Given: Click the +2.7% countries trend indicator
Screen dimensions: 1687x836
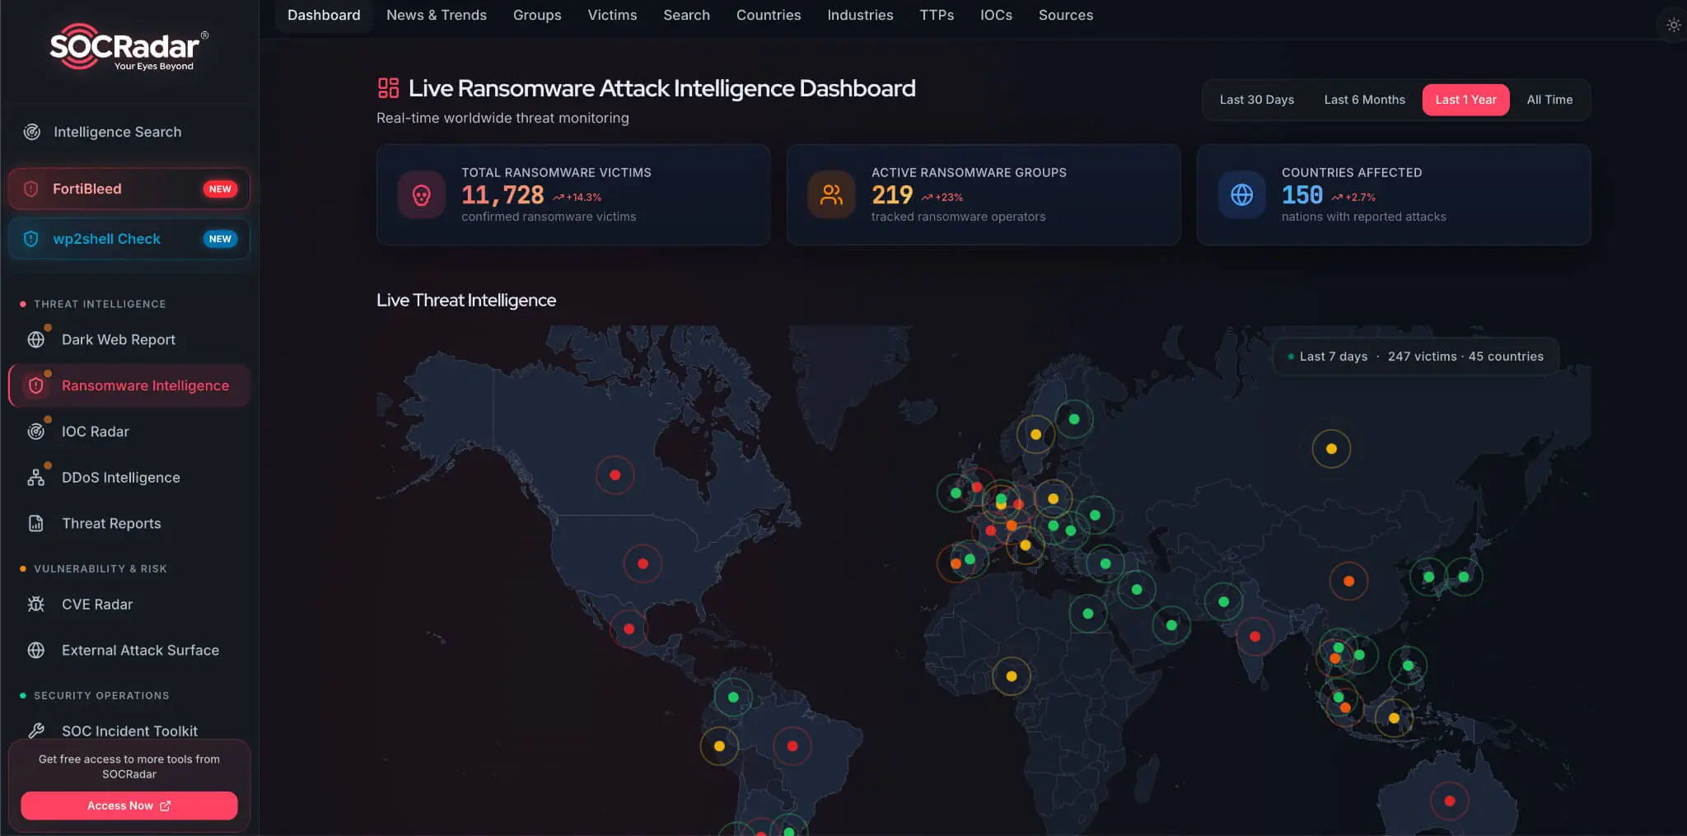Looking at the screenshot, I should (1353, 198).
